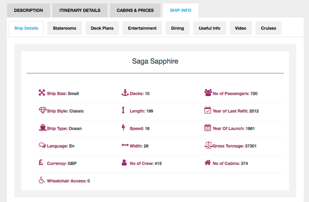
Task: Click the house icon beside No of Cabins
Action: [208, 163]
